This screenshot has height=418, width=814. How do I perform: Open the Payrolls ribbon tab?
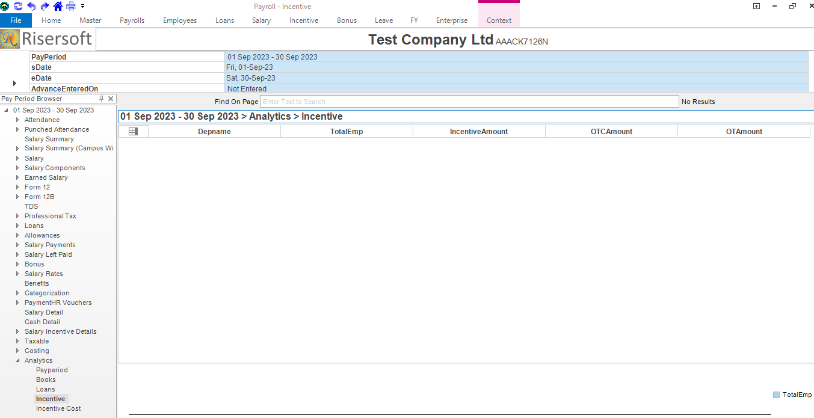[132, 20]
